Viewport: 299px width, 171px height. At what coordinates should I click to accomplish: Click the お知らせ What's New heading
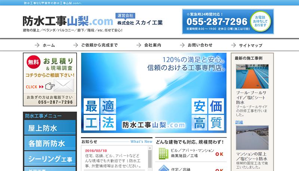pos(117,142)
